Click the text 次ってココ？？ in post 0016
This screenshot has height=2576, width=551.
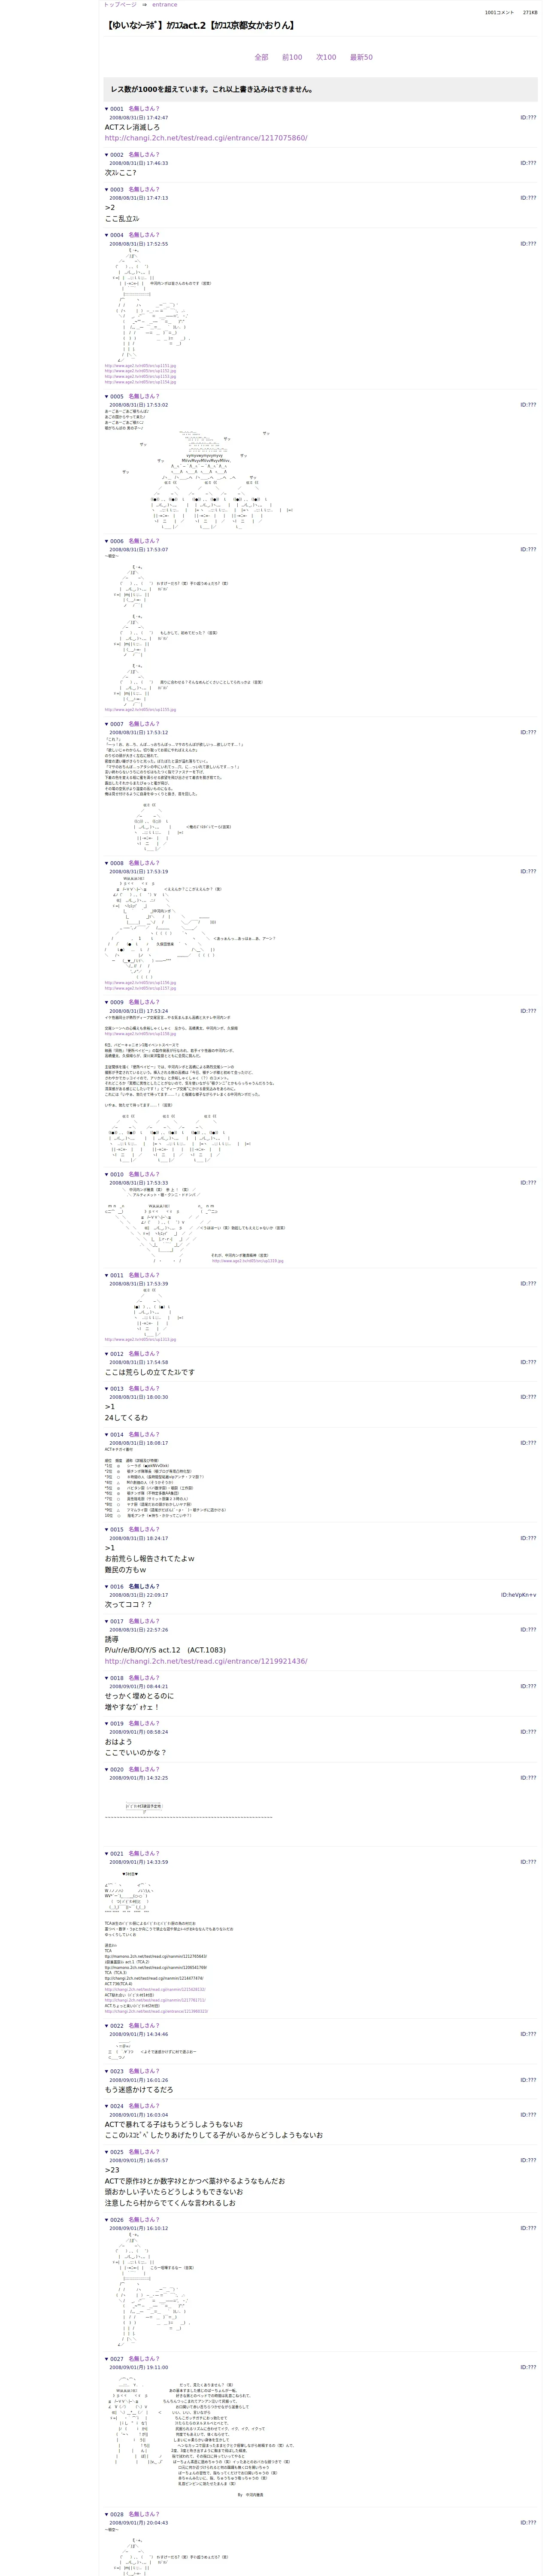[x=129, y=1604]
